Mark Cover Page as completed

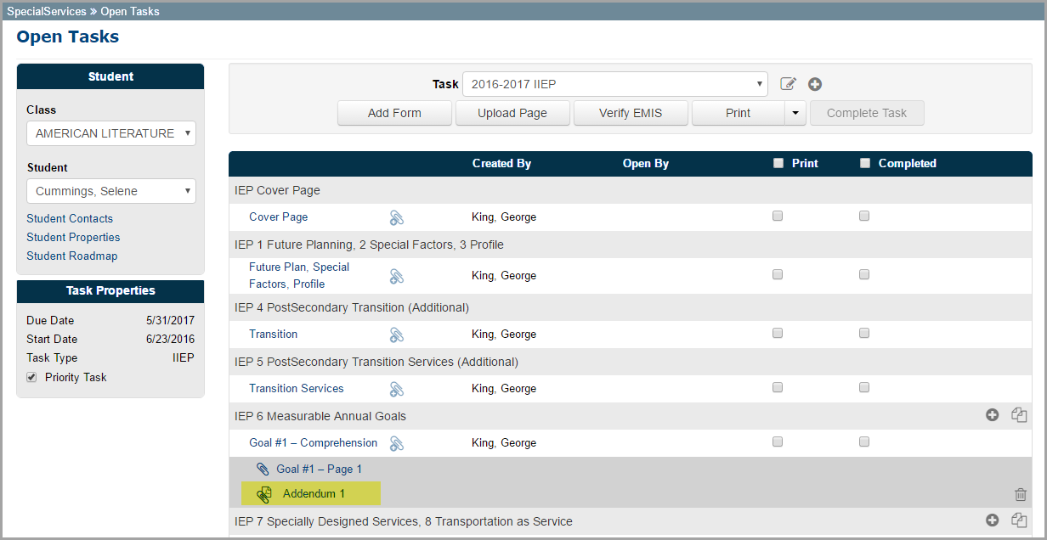tap(864, 217)
